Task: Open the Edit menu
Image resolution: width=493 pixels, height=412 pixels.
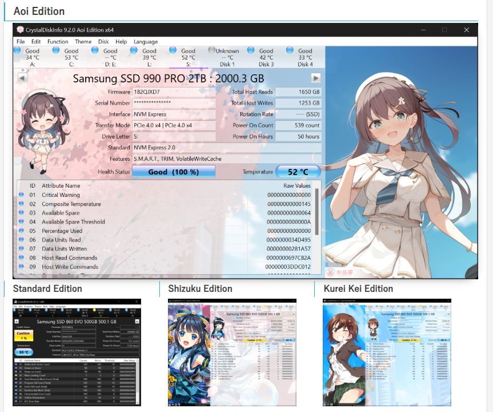Action: point(36,42)
